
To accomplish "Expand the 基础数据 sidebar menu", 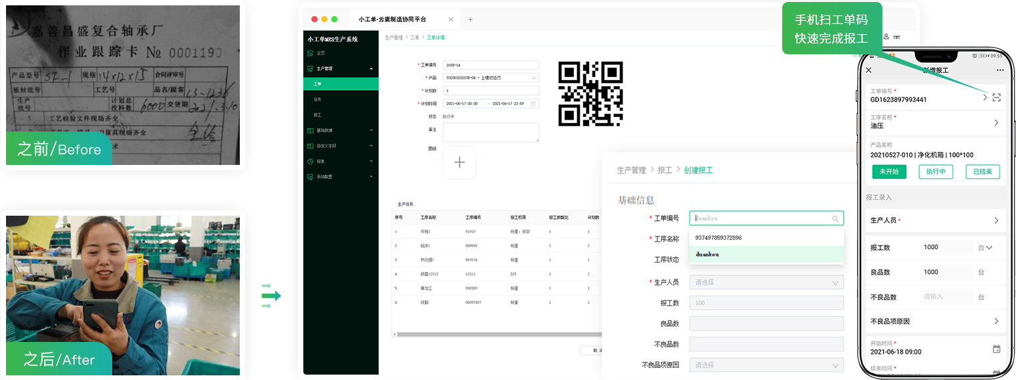I will [341, 130].
